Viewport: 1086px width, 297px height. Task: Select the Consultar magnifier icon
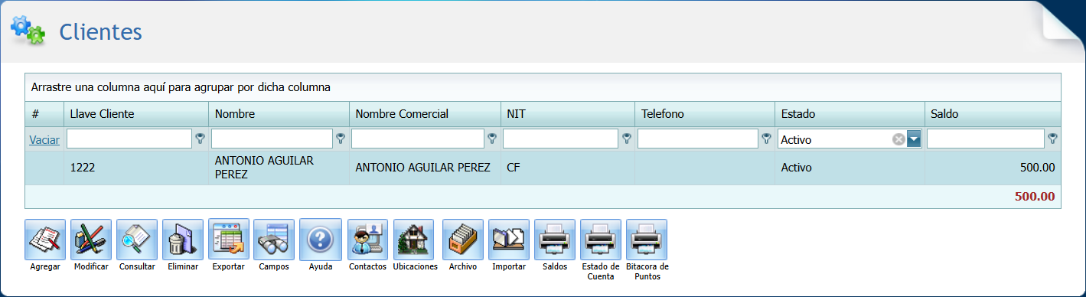coord(137,240)
